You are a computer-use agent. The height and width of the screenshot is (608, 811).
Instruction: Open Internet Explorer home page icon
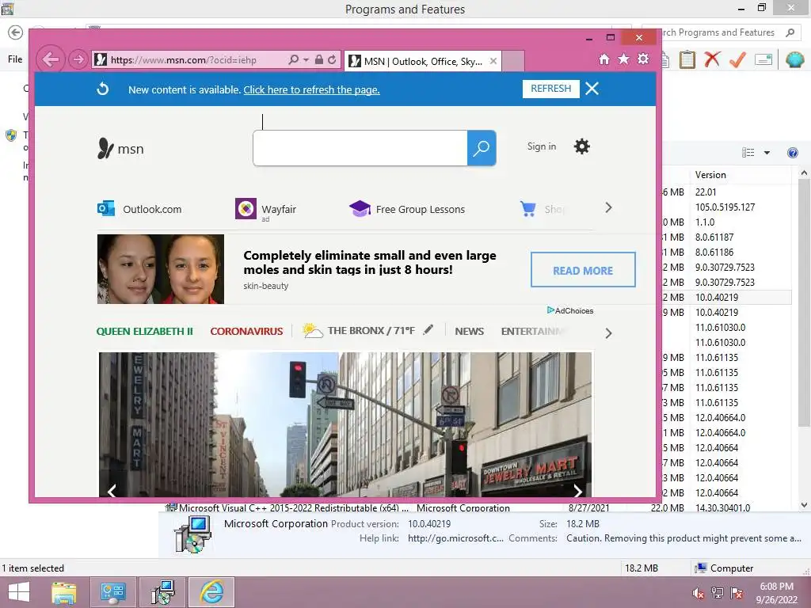(604, 59)
